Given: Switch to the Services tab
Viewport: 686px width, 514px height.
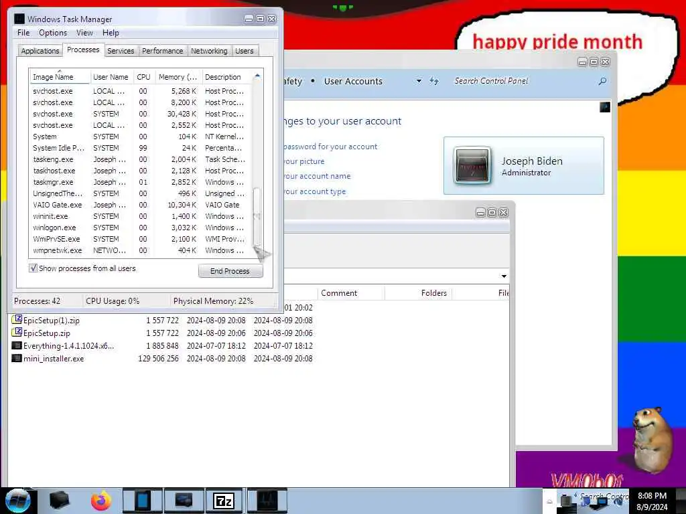Looking at the screenshot, I should click(x=121, y=51).
